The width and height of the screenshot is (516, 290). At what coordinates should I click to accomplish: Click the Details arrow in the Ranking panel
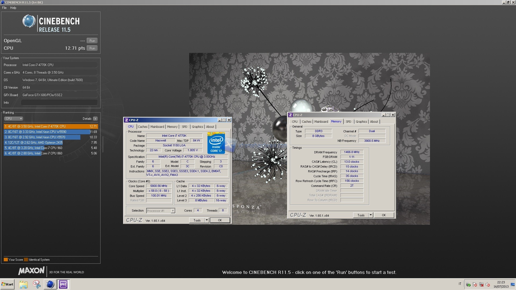tap(95, 119)
